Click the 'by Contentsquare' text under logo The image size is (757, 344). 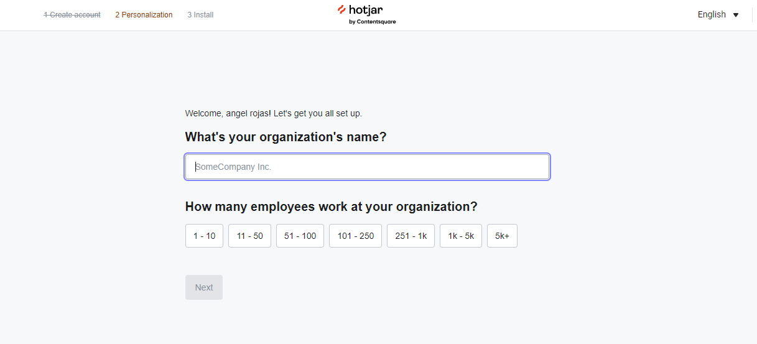coord(372,22)
